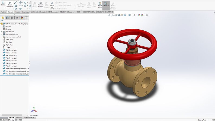The image size is (215, 121).
Task: Expand the Surface Bodies(10) folder
Action: click(x=2, y=34)
